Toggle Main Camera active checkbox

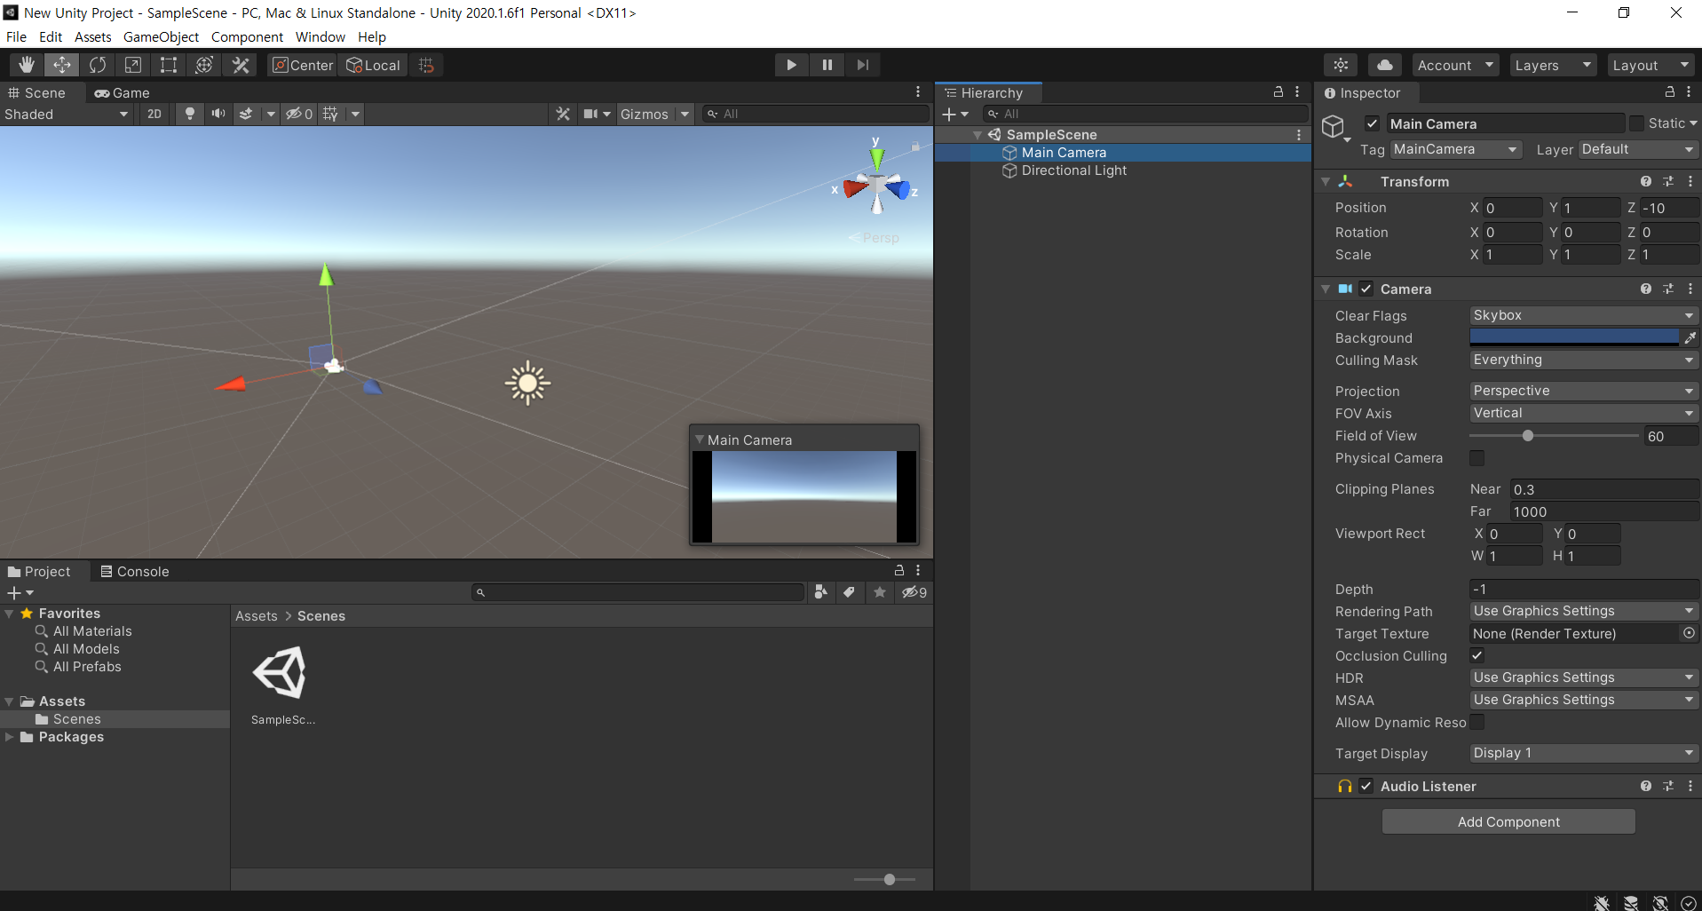pyautogui.click(x=1373, y=123)
